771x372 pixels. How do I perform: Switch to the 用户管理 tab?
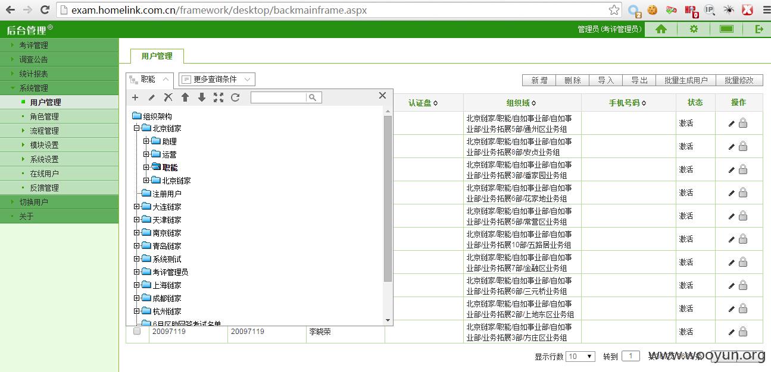(157, 56)
